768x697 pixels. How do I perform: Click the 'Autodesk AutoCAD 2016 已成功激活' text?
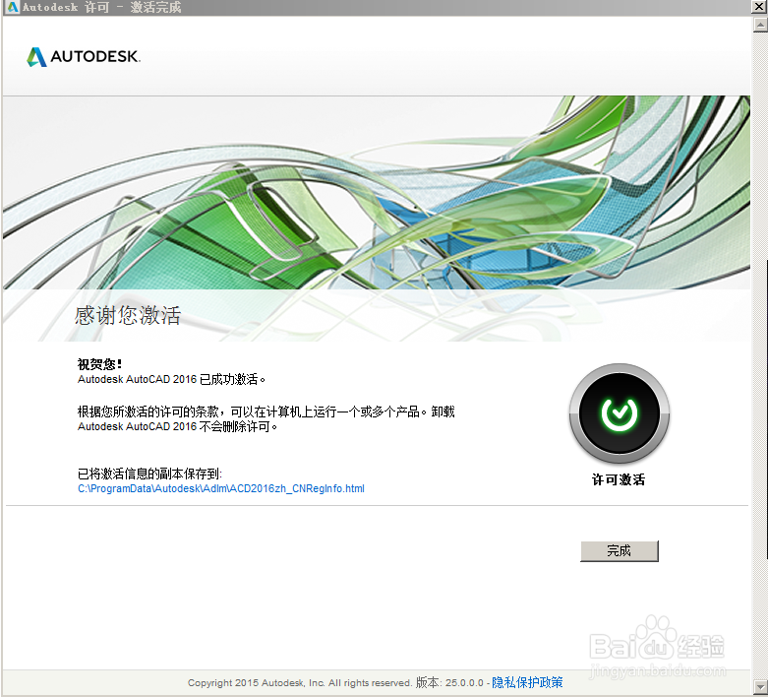coord(171,379)
